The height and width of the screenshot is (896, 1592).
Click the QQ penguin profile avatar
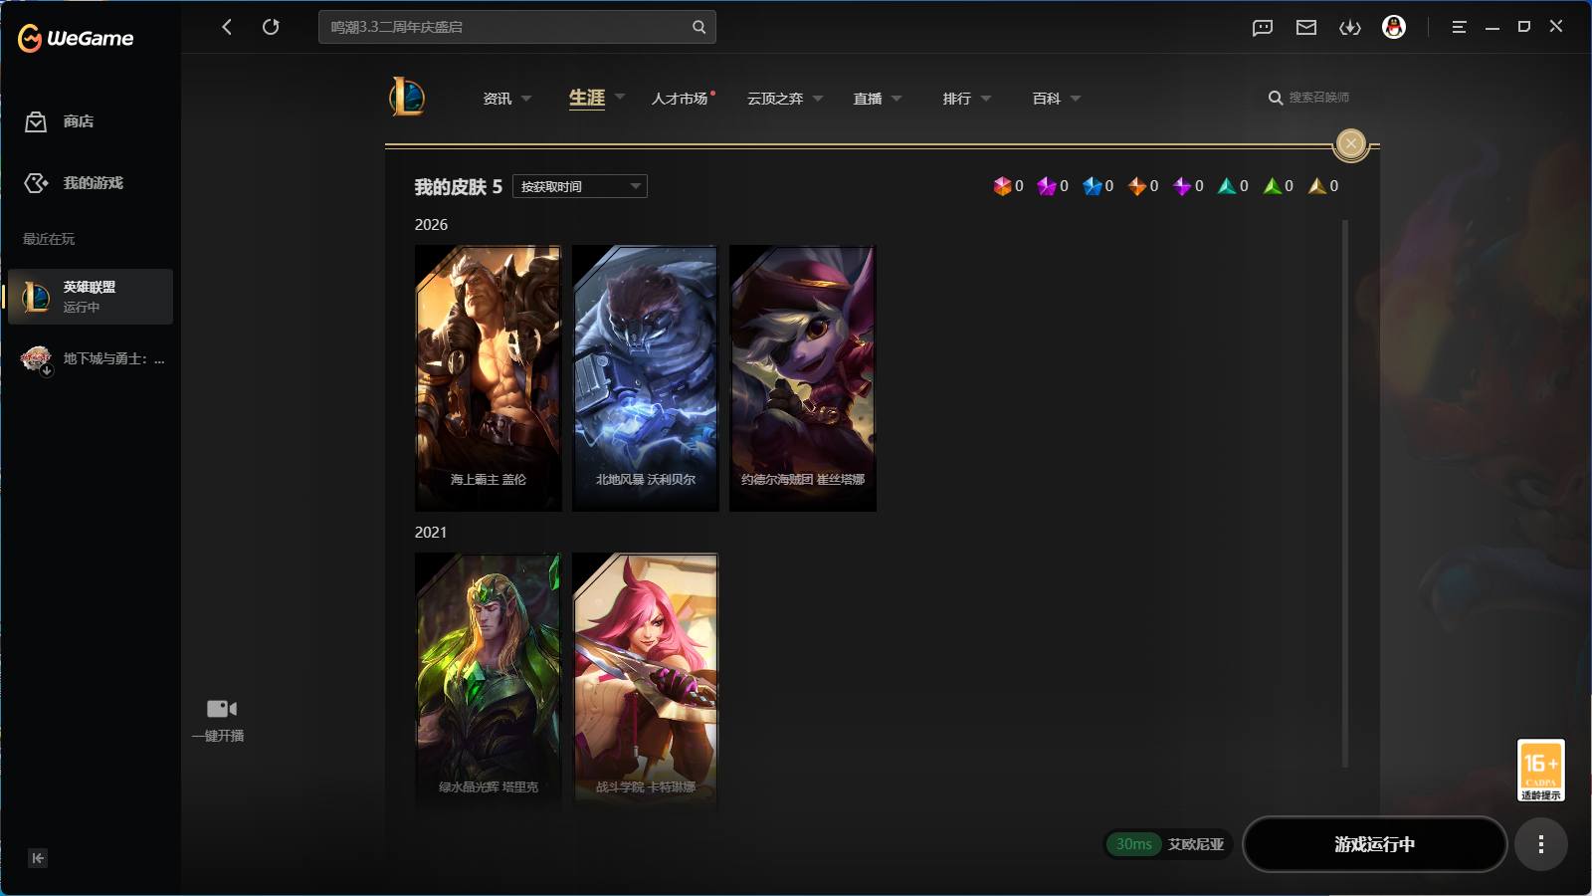(x=1394, y=27)
